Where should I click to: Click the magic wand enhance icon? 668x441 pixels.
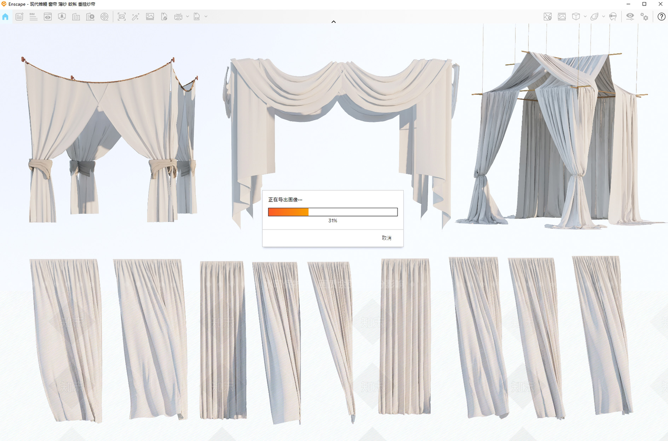coord(136,17)
